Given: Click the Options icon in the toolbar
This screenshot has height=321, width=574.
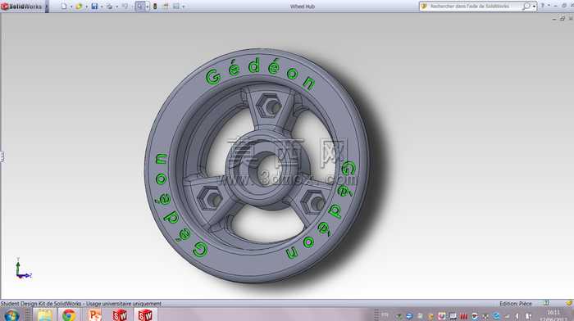Looking at the screenshot, I should 176,7.
